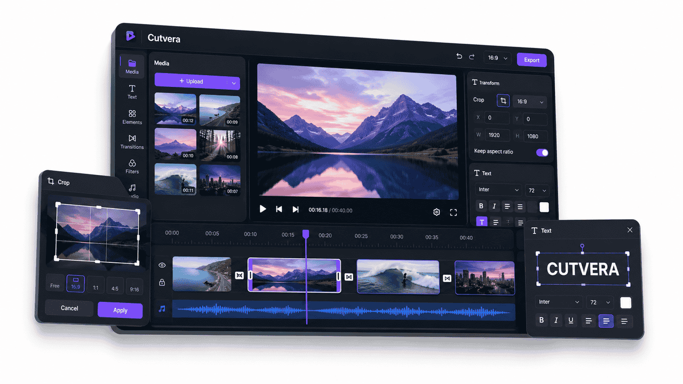683x384 pixels.
Task: Open the Filters sidebar tab
Action: click(x=132, y=166)
